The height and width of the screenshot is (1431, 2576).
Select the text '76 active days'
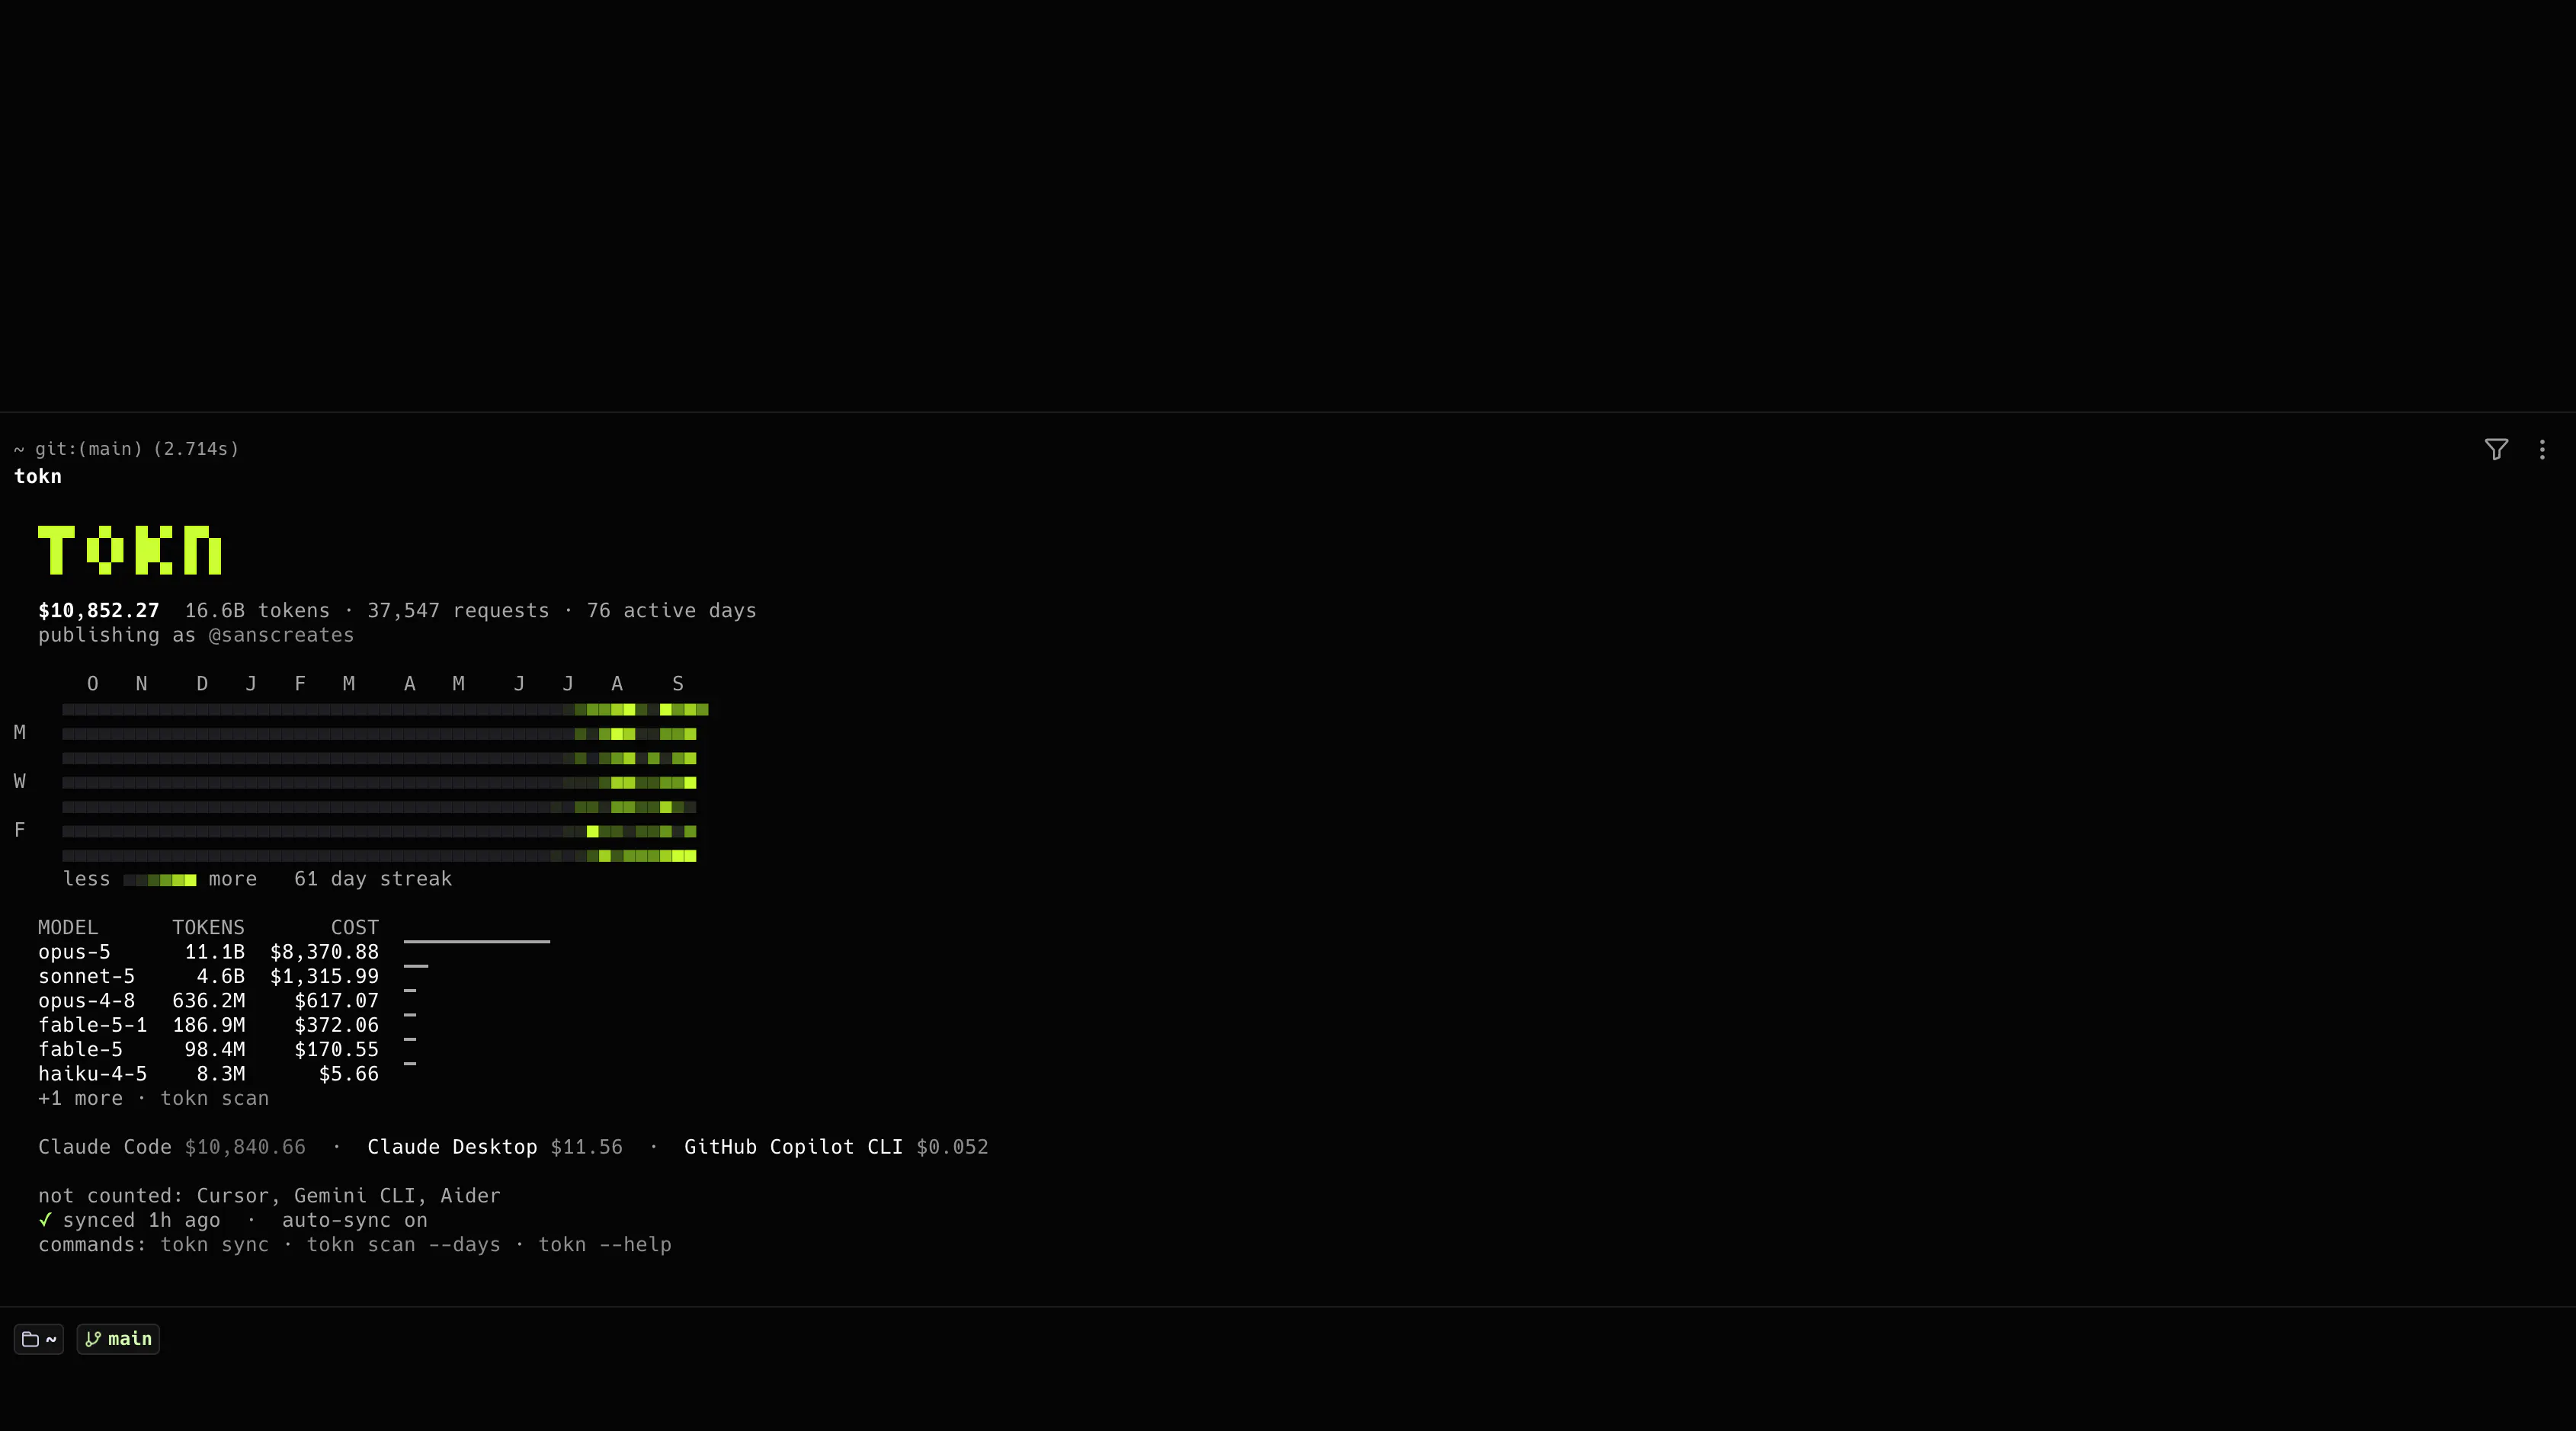point(671,610)
